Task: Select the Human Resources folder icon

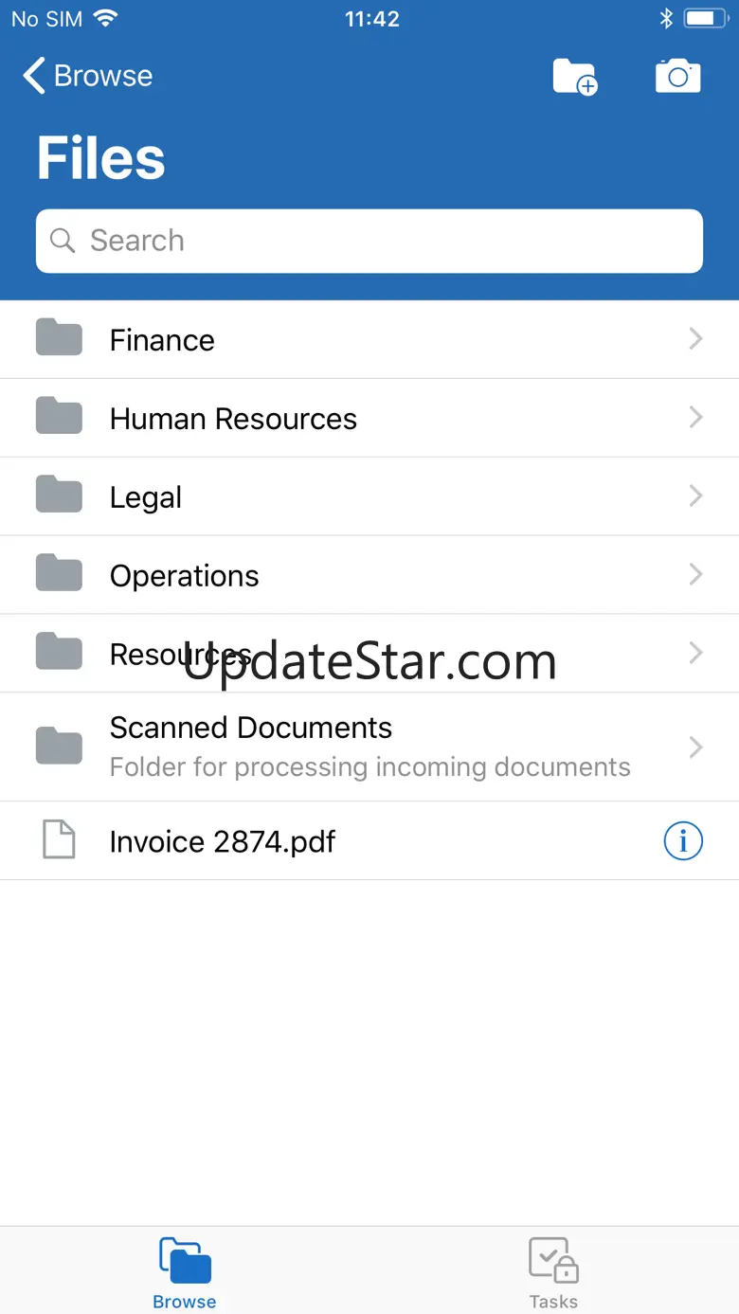Action: pyautogui.click(x=59, y=417)
